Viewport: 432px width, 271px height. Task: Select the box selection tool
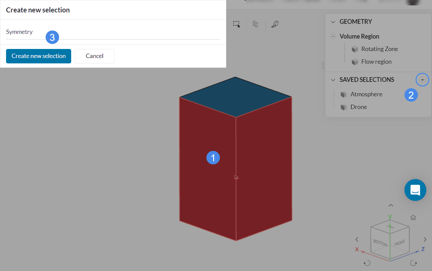point(236,24)
